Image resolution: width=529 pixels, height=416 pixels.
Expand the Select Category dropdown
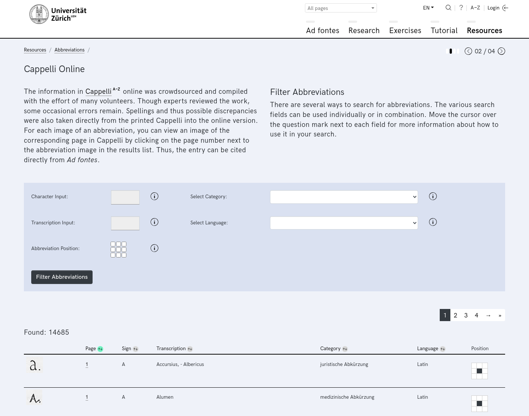click(x=344, y=197)
